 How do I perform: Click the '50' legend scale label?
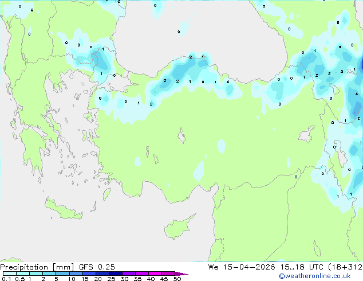pyautogui.click(x=177, y=279)
